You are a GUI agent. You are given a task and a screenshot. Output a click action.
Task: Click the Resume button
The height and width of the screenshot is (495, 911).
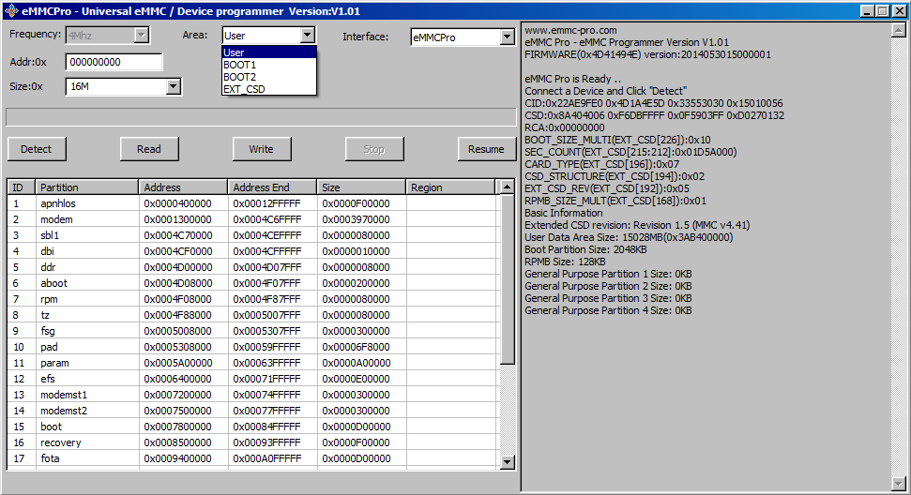[x=487, y=149]
